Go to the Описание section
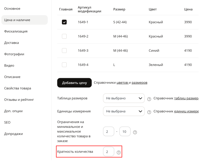 tap(12, 77)
